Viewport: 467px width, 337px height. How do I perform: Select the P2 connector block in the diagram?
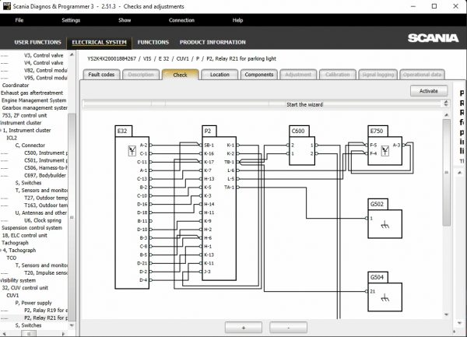(x=219, y=210)
